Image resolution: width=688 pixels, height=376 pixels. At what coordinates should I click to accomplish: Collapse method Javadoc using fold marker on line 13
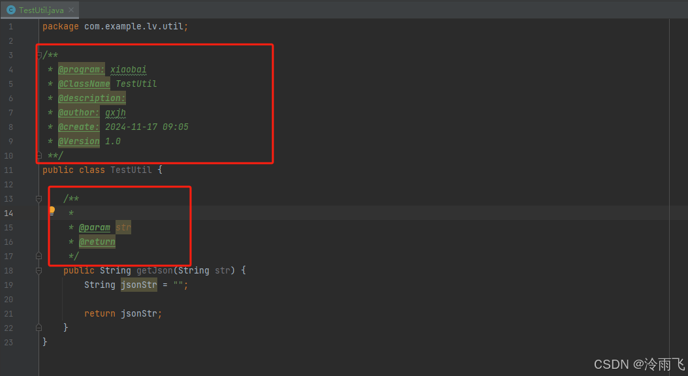(39, 198)
